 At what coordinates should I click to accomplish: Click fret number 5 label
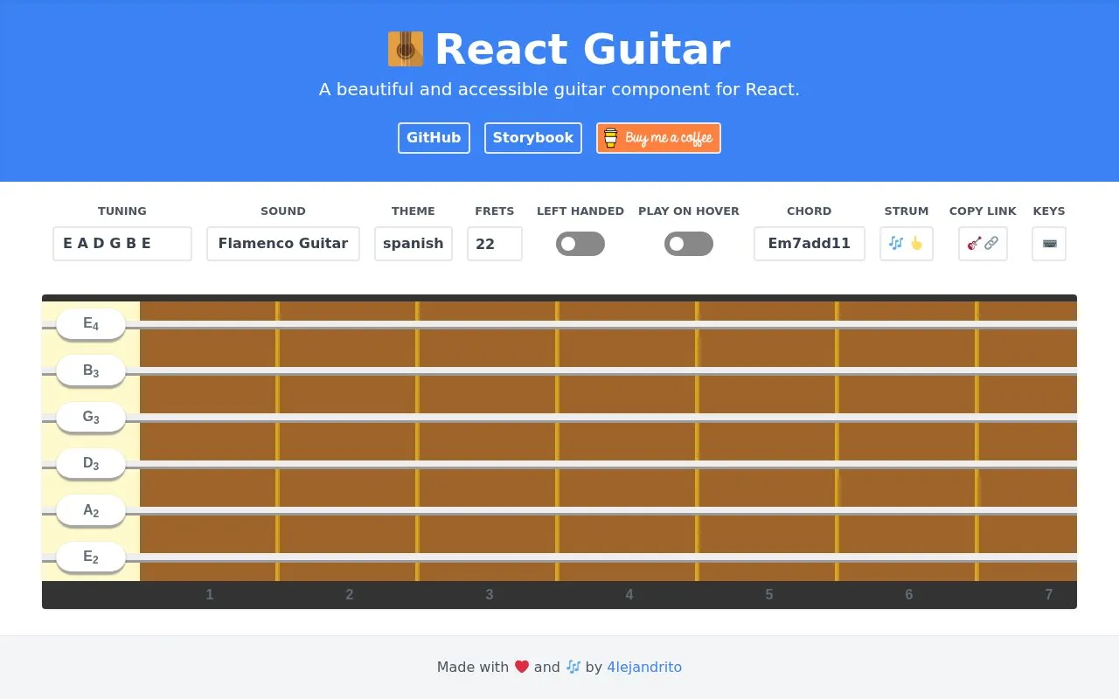click(x=769, y=595)
